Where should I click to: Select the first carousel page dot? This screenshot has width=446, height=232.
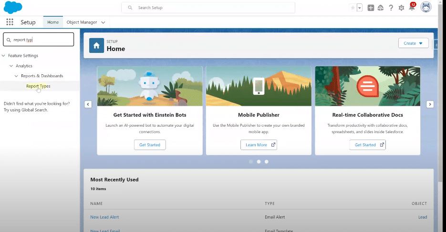click(x=251, y=161)
